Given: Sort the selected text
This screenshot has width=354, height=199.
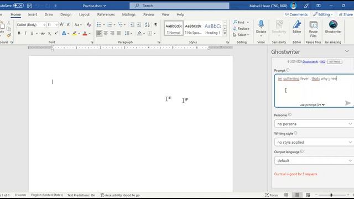Looking at the screenshot, I should point(147,24).
